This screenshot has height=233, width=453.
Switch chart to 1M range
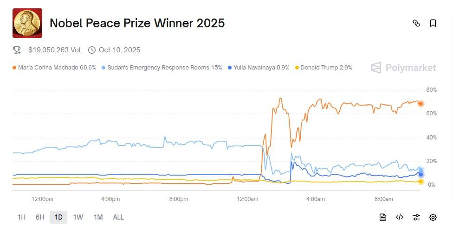[98, 217]
